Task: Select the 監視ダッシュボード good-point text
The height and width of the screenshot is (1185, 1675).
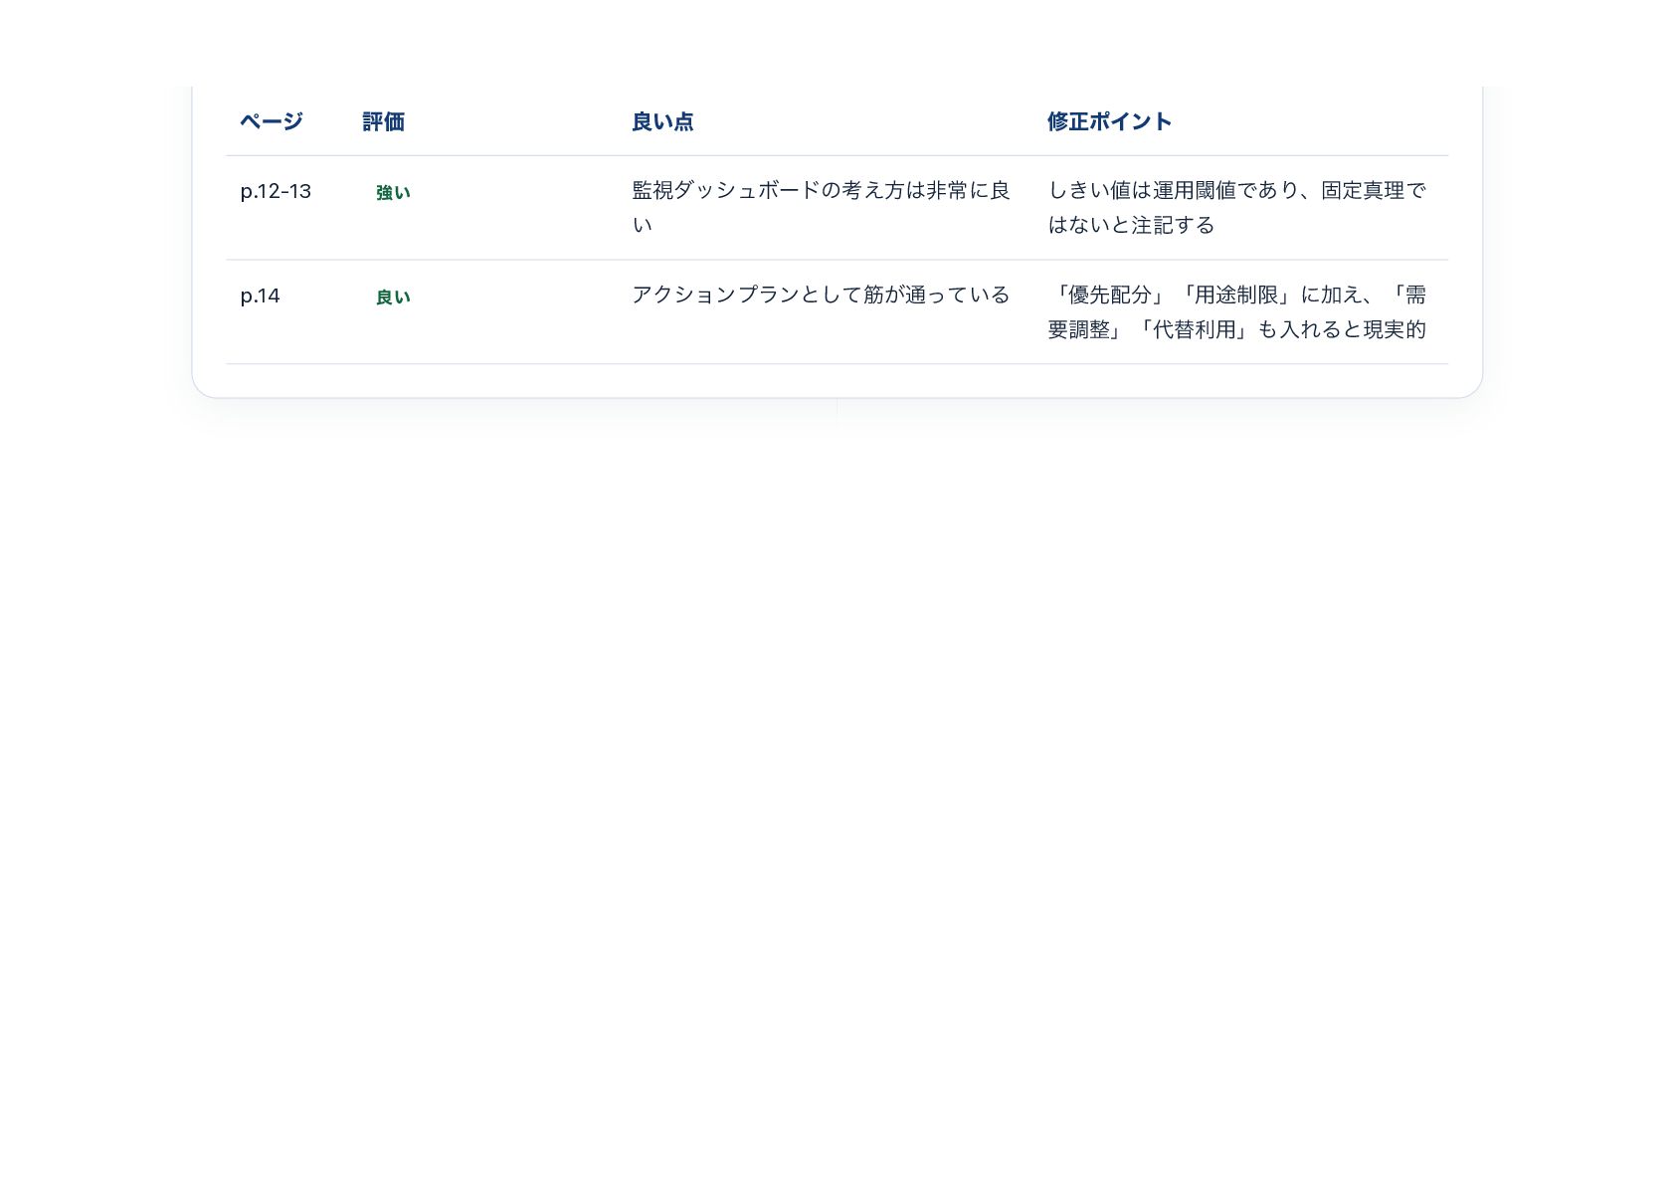Action: click(821, 207)
